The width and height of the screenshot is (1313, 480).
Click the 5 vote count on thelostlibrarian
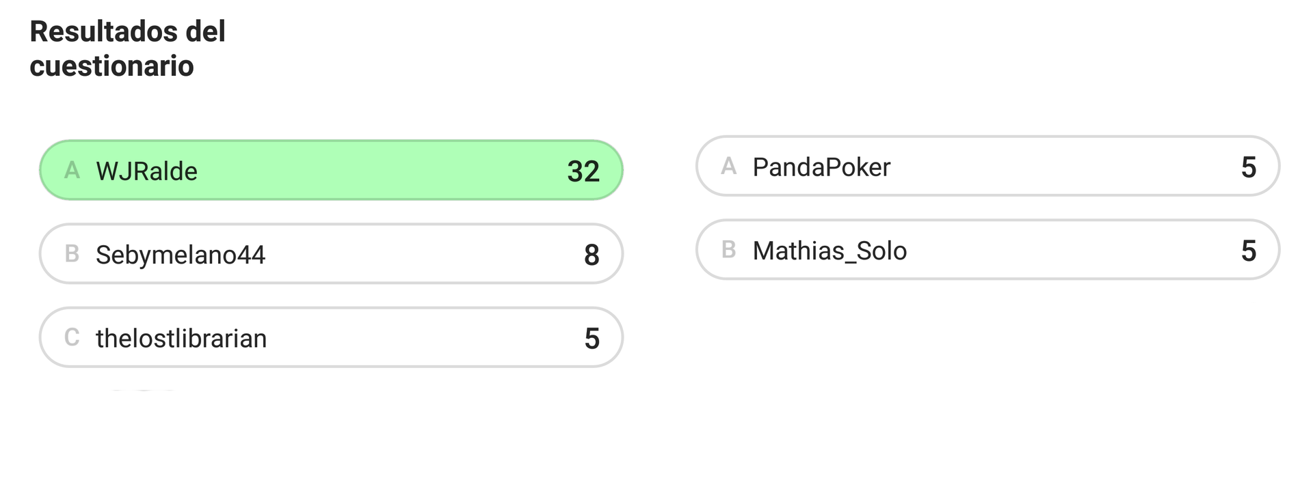tap(592, 339)
